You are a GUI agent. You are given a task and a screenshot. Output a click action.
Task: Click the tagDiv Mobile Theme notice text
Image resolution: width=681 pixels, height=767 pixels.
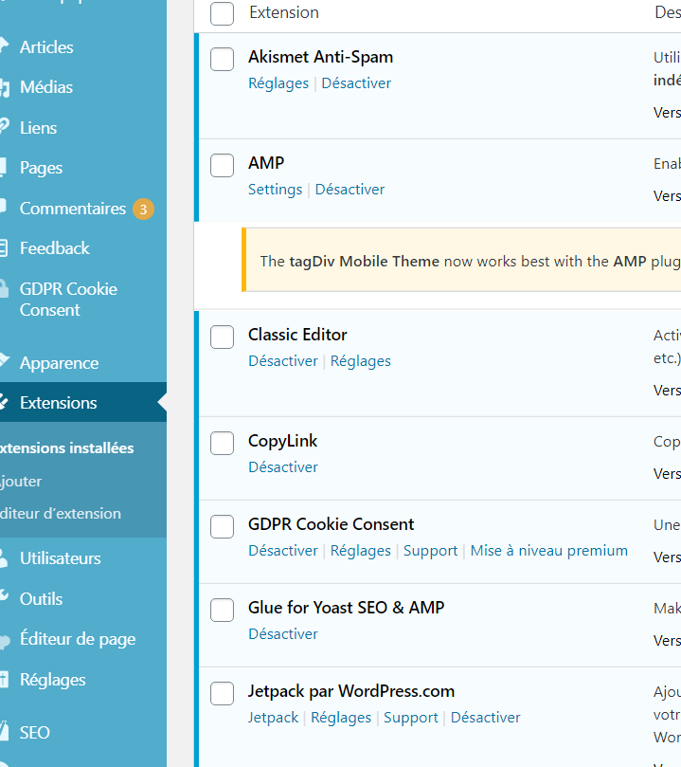[x=470, y=262]
